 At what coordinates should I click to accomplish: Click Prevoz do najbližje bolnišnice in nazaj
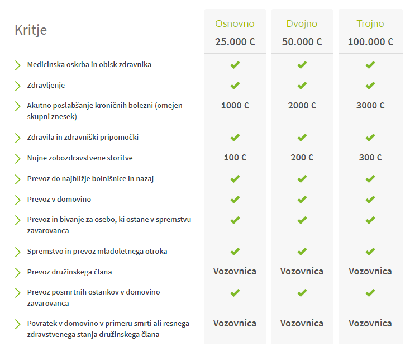tap(90, 179)
